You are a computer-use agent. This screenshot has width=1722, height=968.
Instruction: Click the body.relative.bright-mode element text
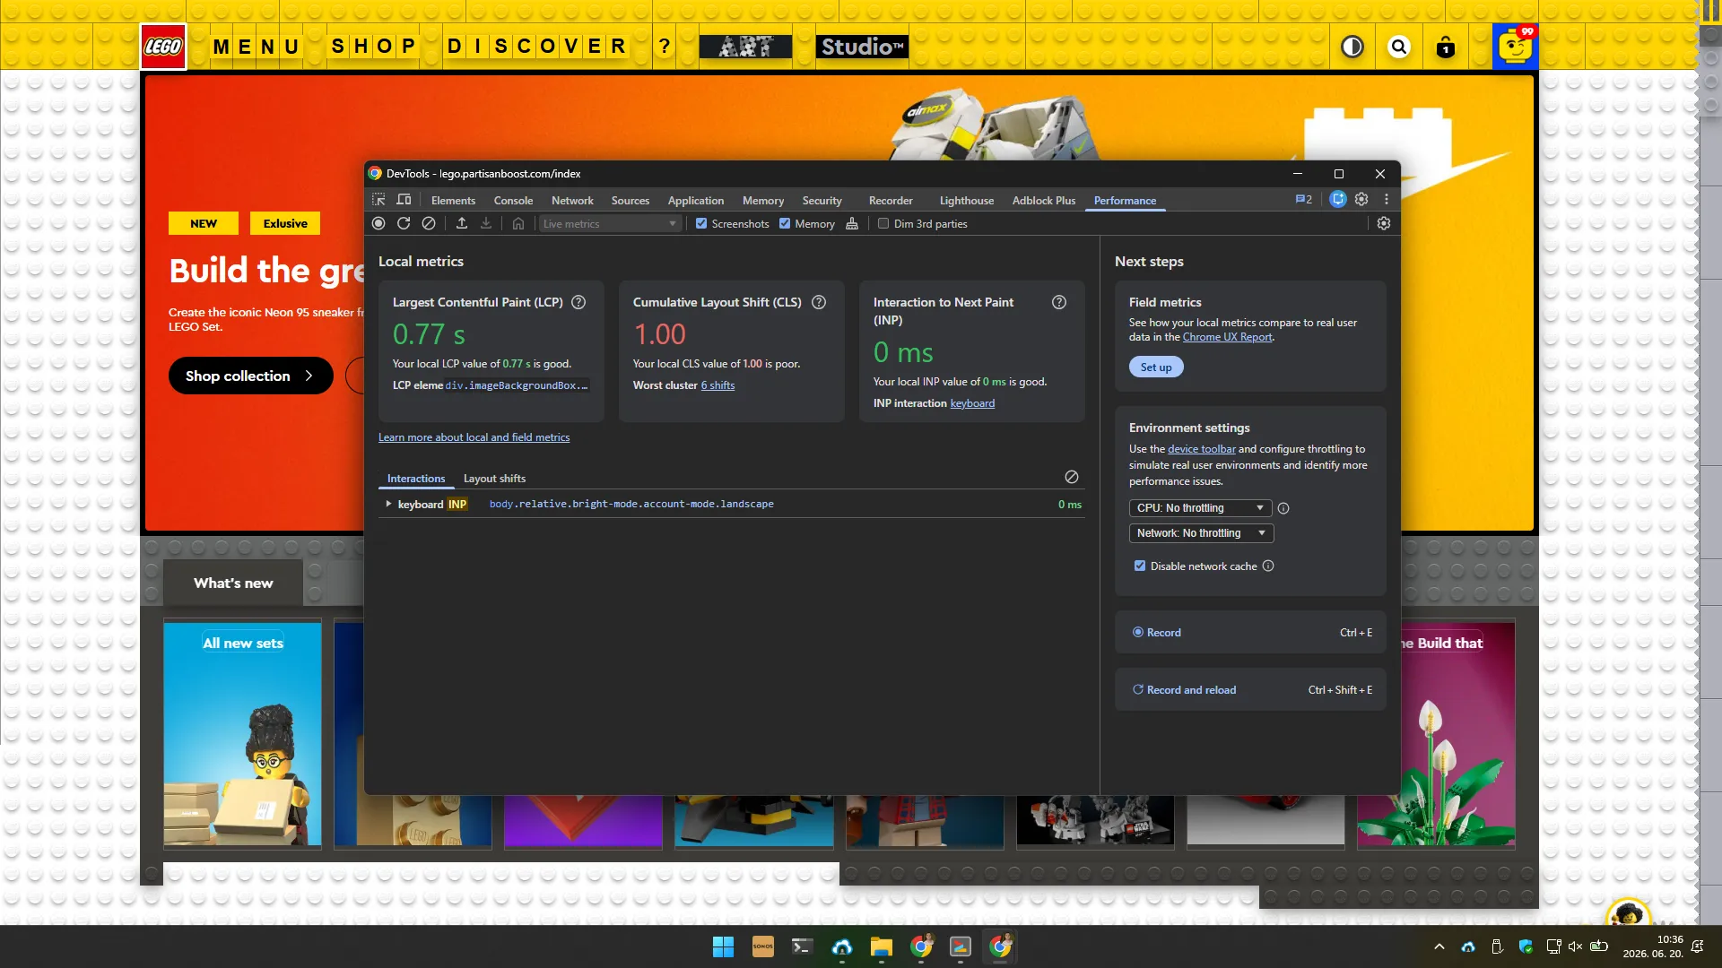pos(631,504)
